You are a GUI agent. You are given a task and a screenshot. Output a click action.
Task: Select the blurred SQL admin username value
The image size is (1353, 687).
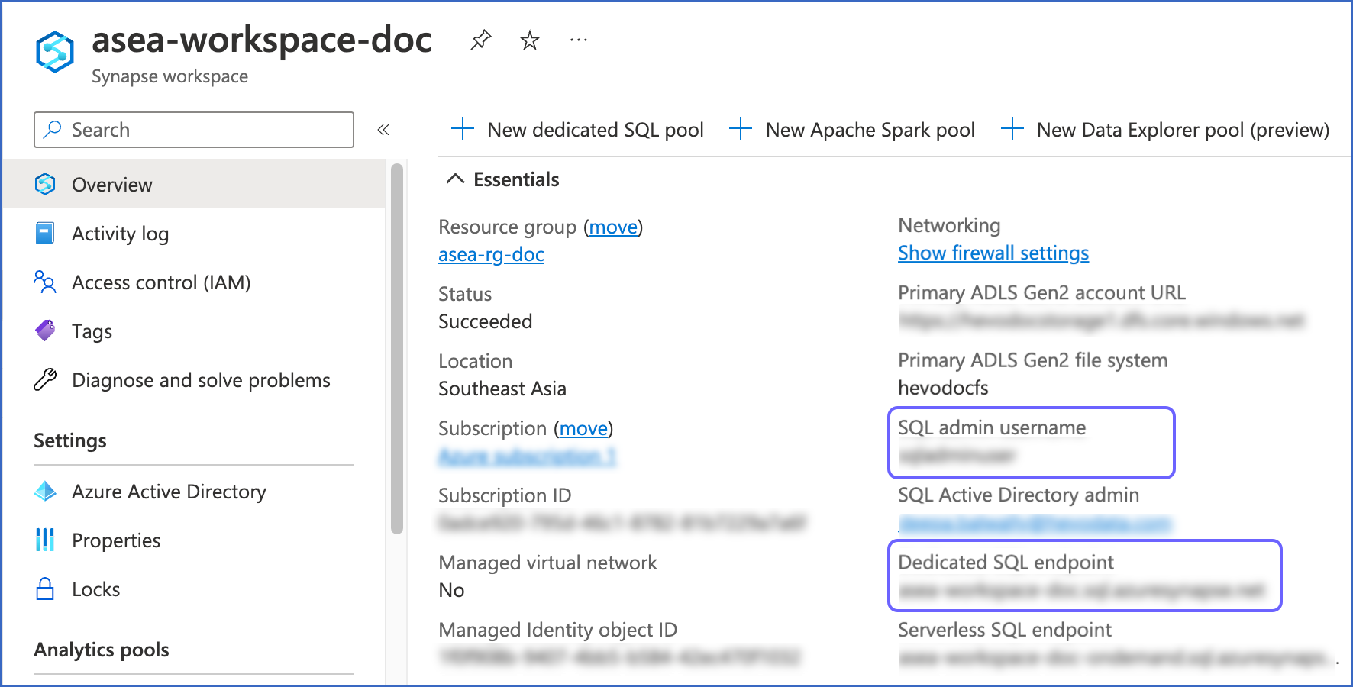[x=957, y=456]
